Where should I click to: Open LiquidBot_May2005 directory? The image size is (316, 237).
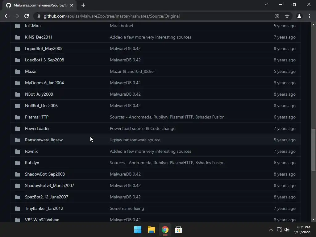tap(44, 49)
